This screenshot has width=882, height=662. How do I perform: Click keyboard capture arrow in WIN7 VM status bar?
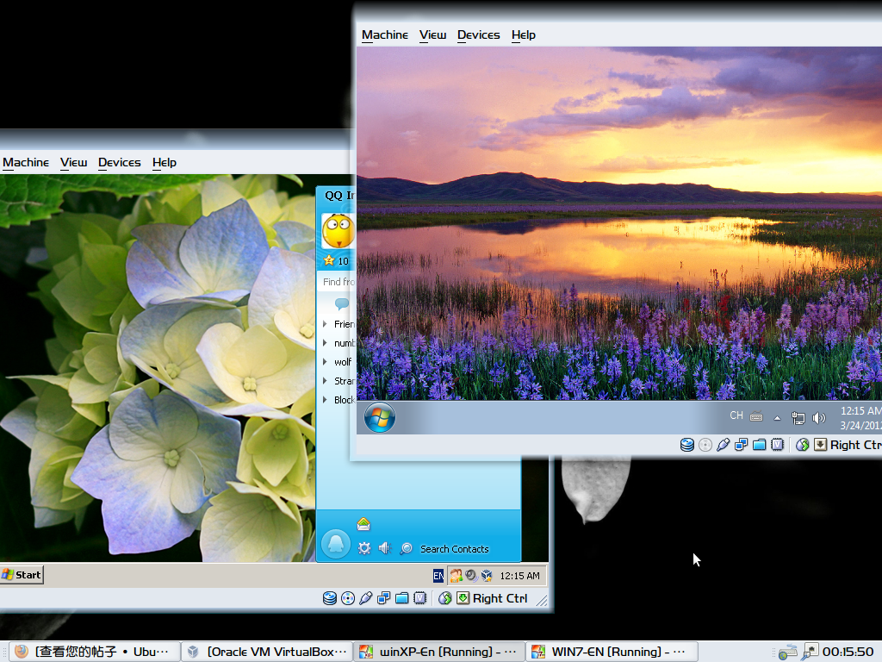pyautogui.click(x=821, y=446)
